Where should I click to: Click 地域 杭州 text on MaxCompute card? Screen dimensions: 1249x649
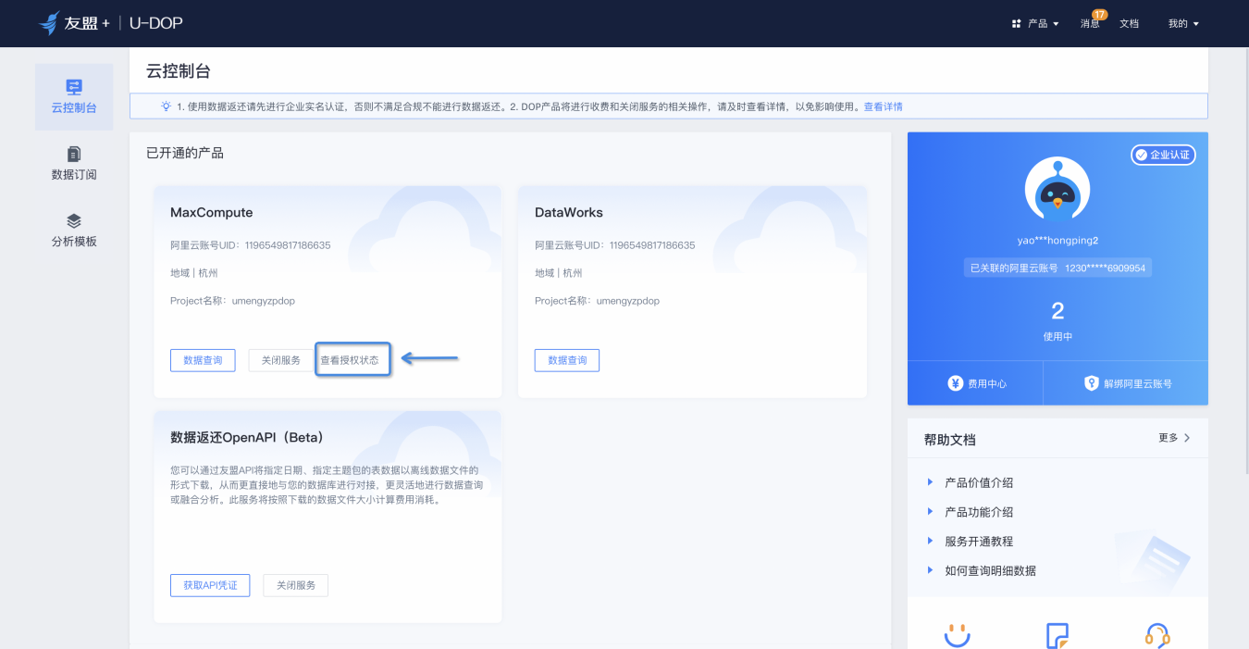[x=194, y=273]
